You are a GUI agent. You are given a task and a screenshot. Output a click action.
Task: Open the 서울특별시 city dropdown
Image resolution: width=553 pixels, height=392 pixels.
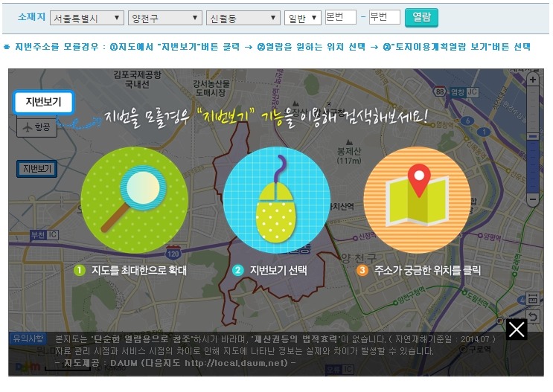(x=87, y=18)
